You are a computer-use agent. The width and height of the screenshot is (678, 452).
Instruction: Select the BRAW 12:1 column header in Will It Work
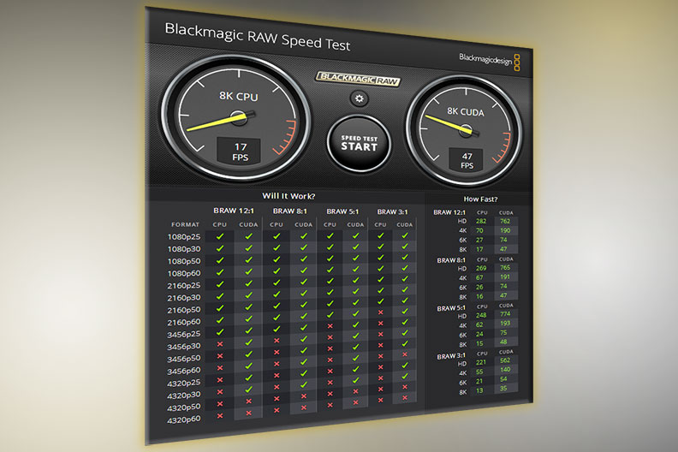pyautogui.click(x=234, y=211)
